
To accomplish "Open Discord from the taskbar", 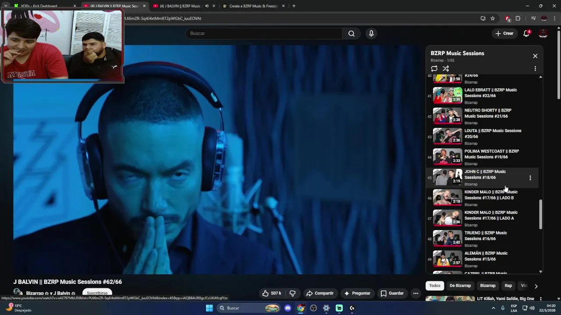I will point(288,308).
